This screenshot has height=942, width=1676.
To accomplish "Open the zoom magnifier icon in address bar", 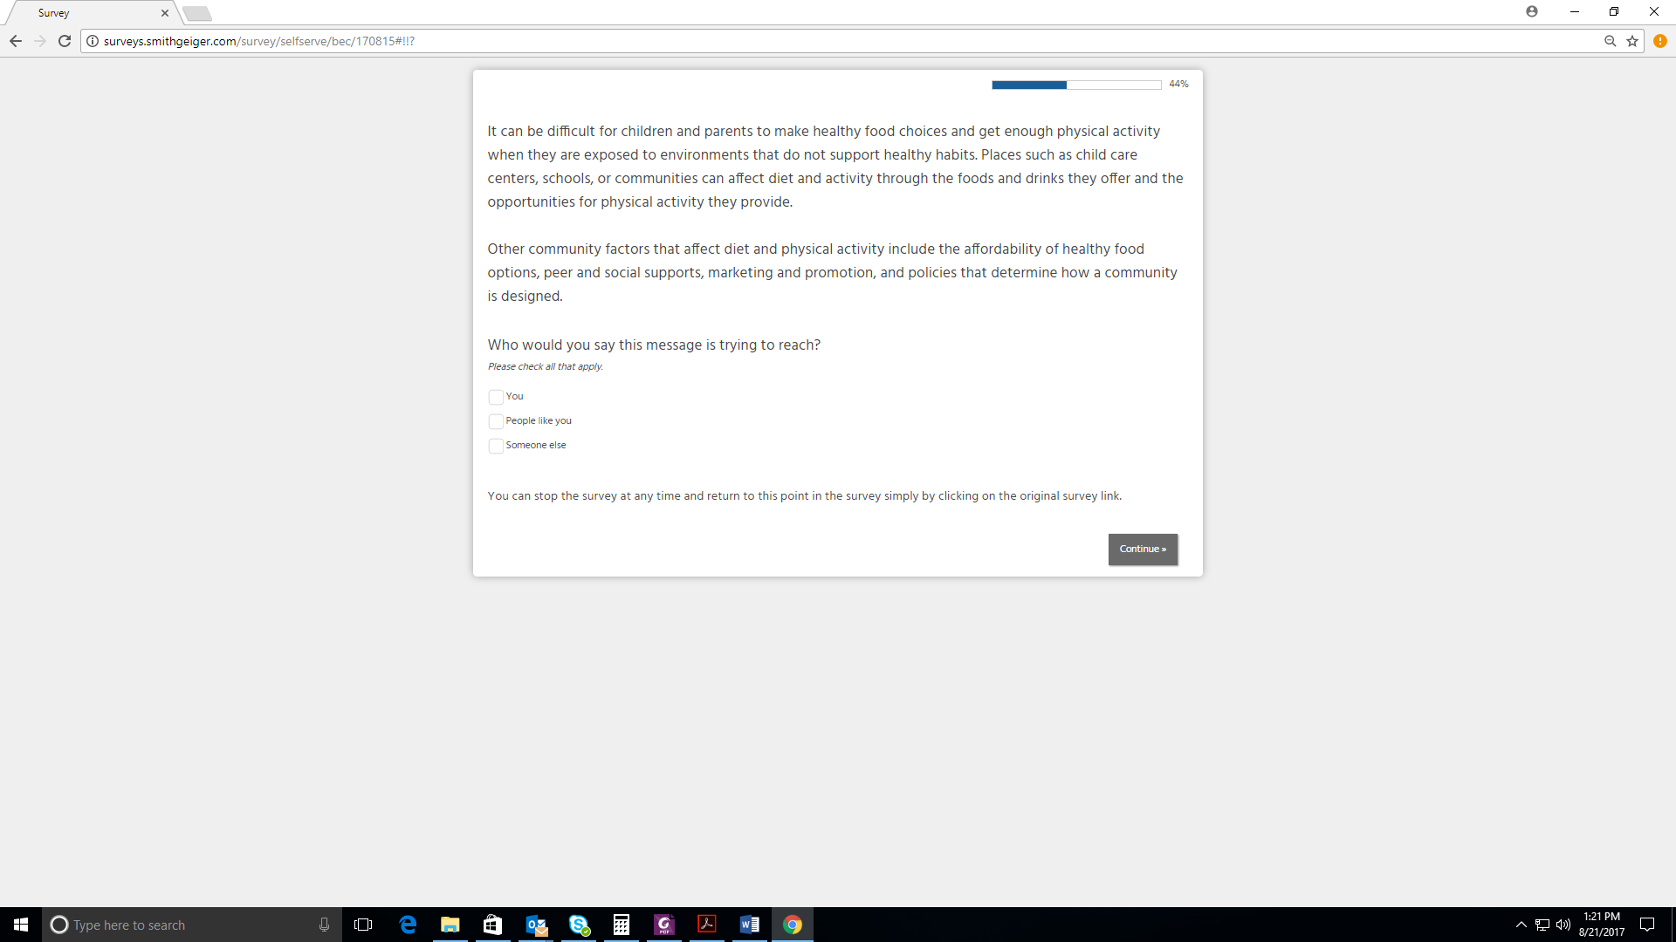I will [x=1611, y=41].
